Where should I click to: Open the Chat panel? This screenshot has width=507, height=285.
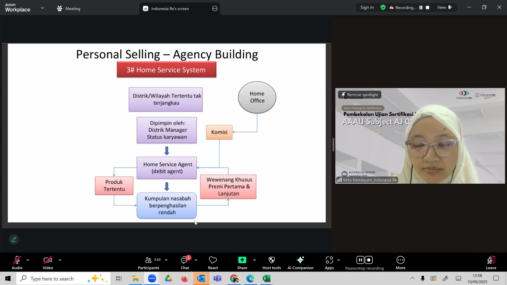[185, 263]
